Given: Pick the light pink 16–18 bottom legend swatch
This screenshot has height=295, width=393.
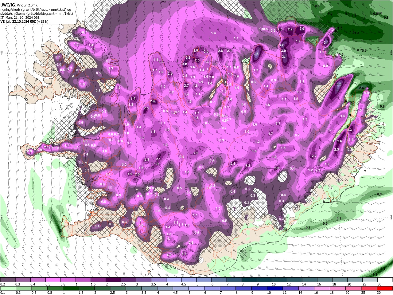Looking at the screenshot, I should click(322, 289).
